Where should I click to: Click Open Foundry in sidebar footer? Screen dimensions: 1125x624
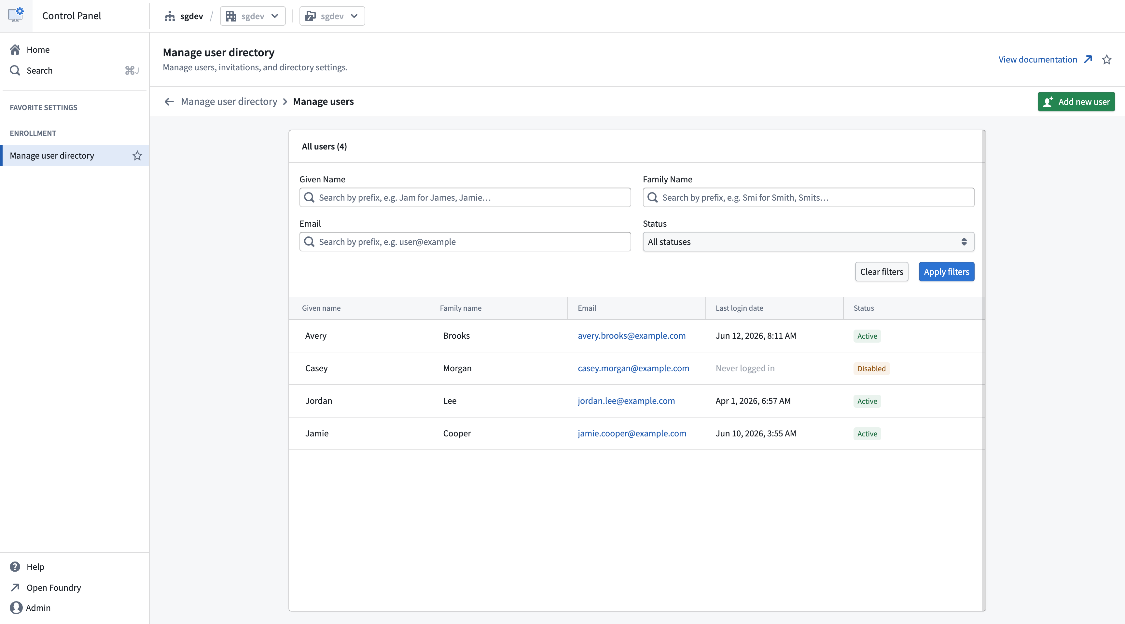tap(74, 587)
